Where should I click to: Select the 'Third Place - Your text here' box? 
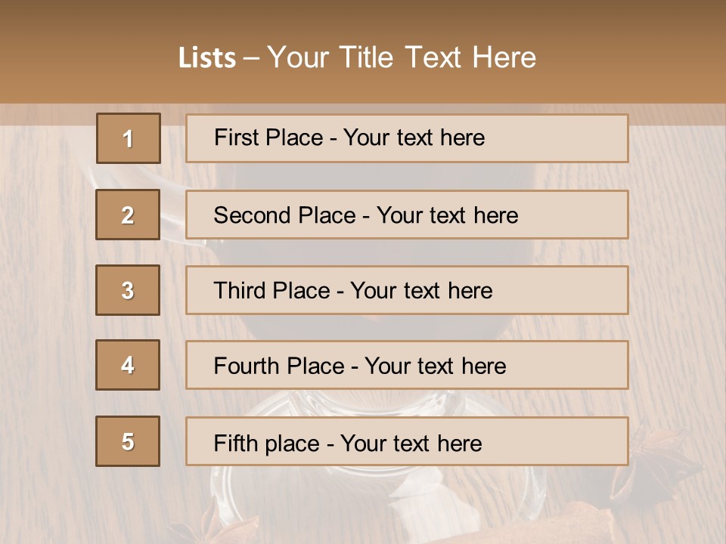(407, 290)
